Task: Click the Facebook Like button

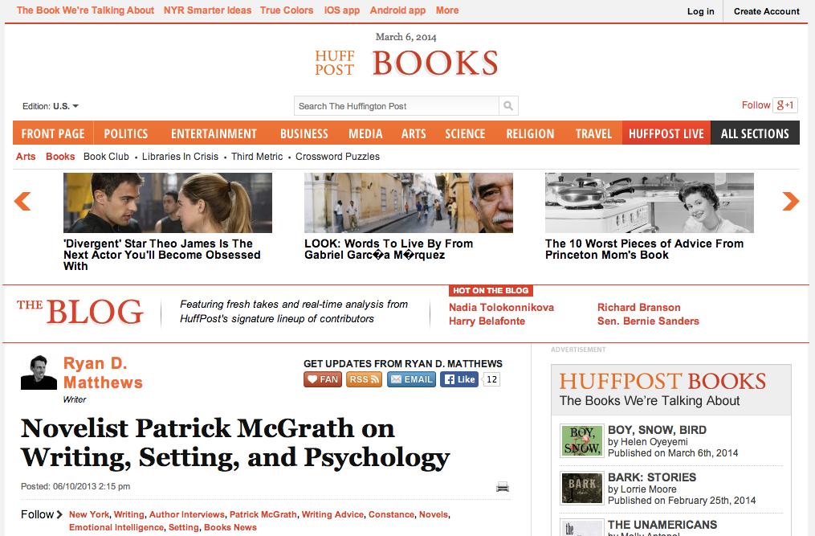Action: pos(459,379)
